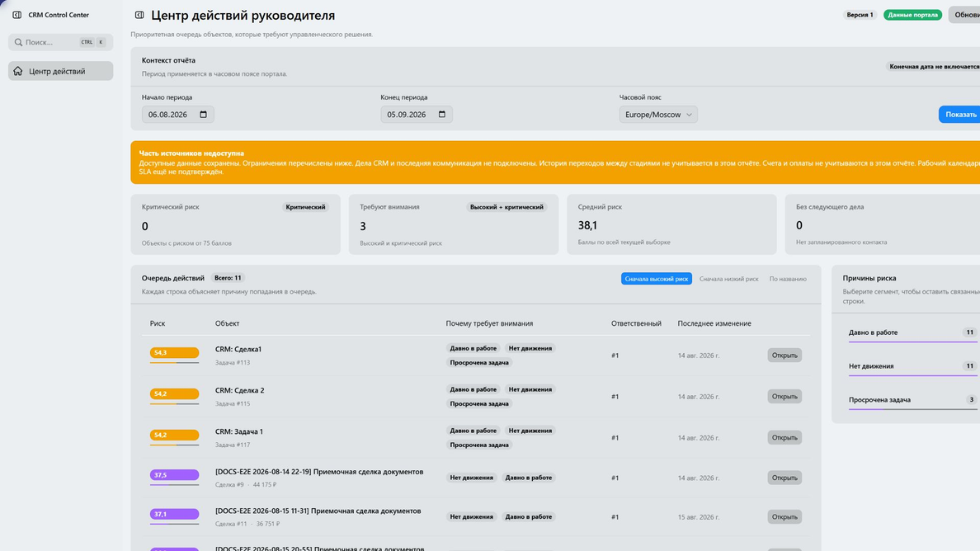
Task: Click Средний риск card
Action: 671,224
